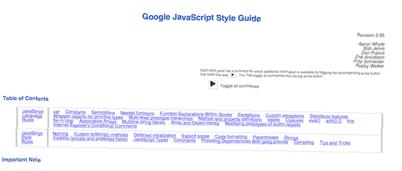The image size is (402, 171).
Task: Open the Strings link
Action: pyautogui.click(x=291, y=138)
